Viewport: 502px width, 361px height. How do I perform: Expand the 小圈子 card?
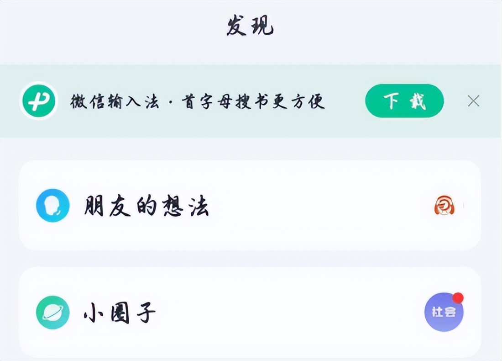point(251,313)
